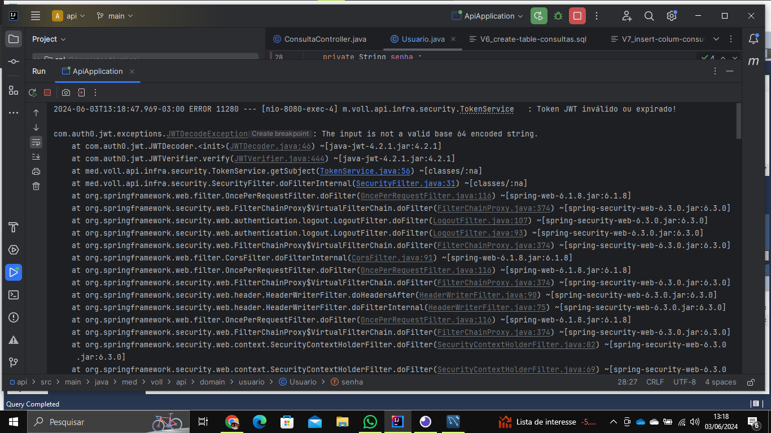Open the Terminal tool window

14,295
